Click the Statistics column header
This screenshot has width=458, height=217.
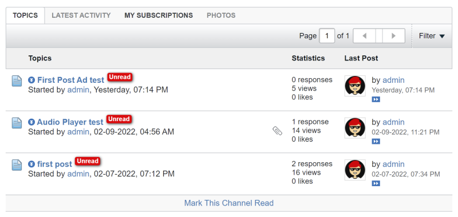click(308, 58)
